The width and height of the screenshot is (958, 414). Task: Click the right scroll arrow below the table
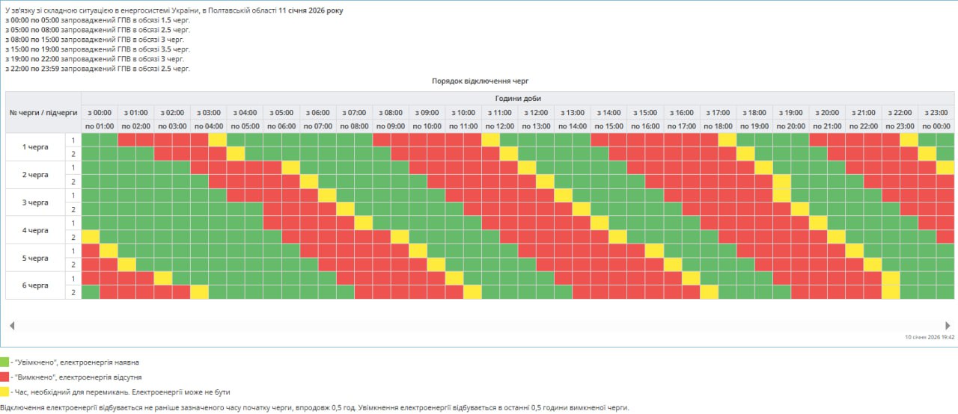(x=948, y=326)
